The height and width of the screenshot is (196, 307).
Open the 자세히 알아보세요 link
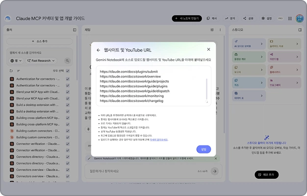coord(158,140)
